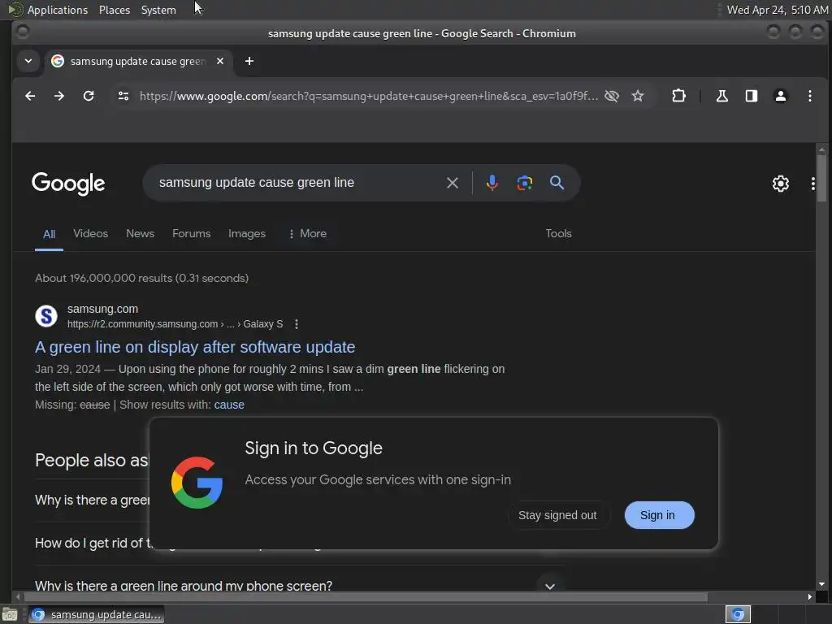Submit search with magnifier icon

(557, 183)
